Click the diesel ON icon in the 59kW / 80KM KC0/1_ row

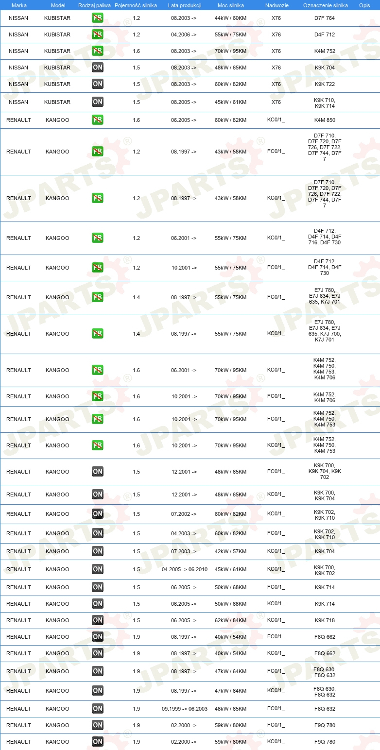98,742
